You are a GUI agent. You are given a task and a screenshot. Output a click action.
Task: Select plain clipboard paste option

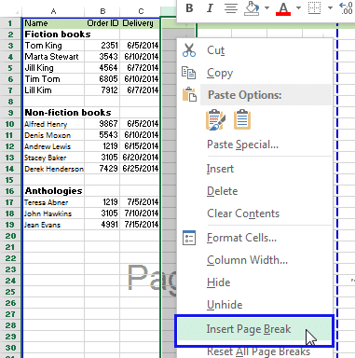coord(242,119)
